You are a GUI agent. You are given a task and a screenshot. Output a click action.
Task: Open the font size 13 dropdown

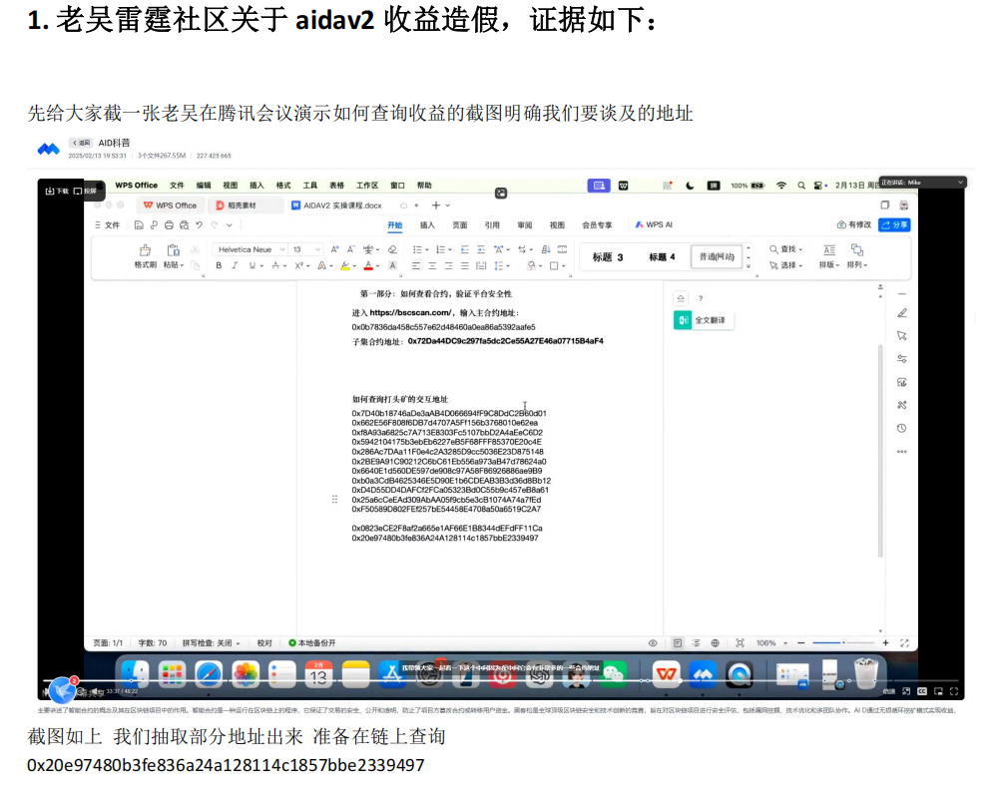click(x=306, y=249)
